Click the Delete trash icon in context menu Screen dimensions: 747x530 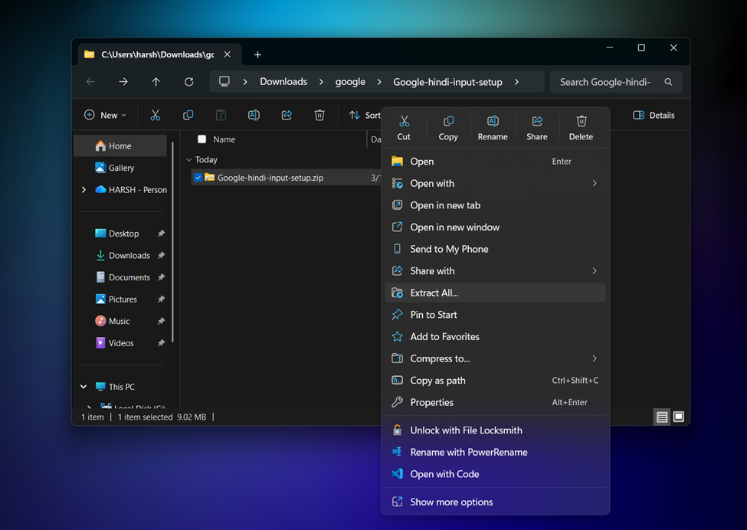(x=581, y=122)
